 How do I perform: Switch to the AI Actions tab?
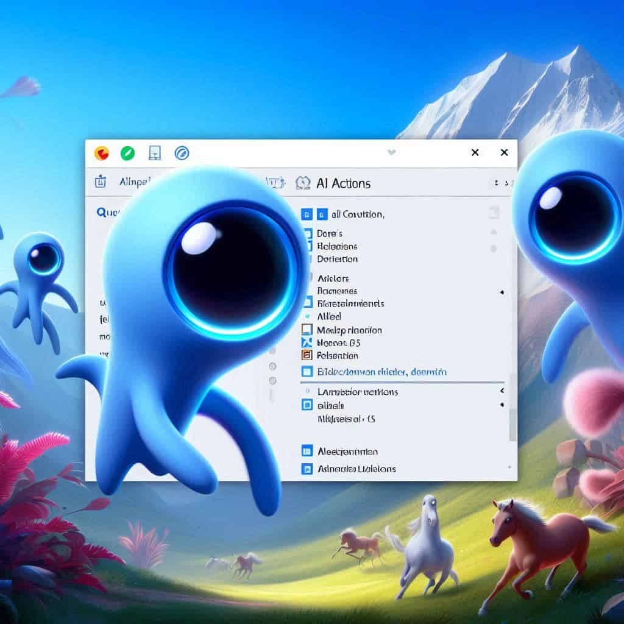[344, 183]
